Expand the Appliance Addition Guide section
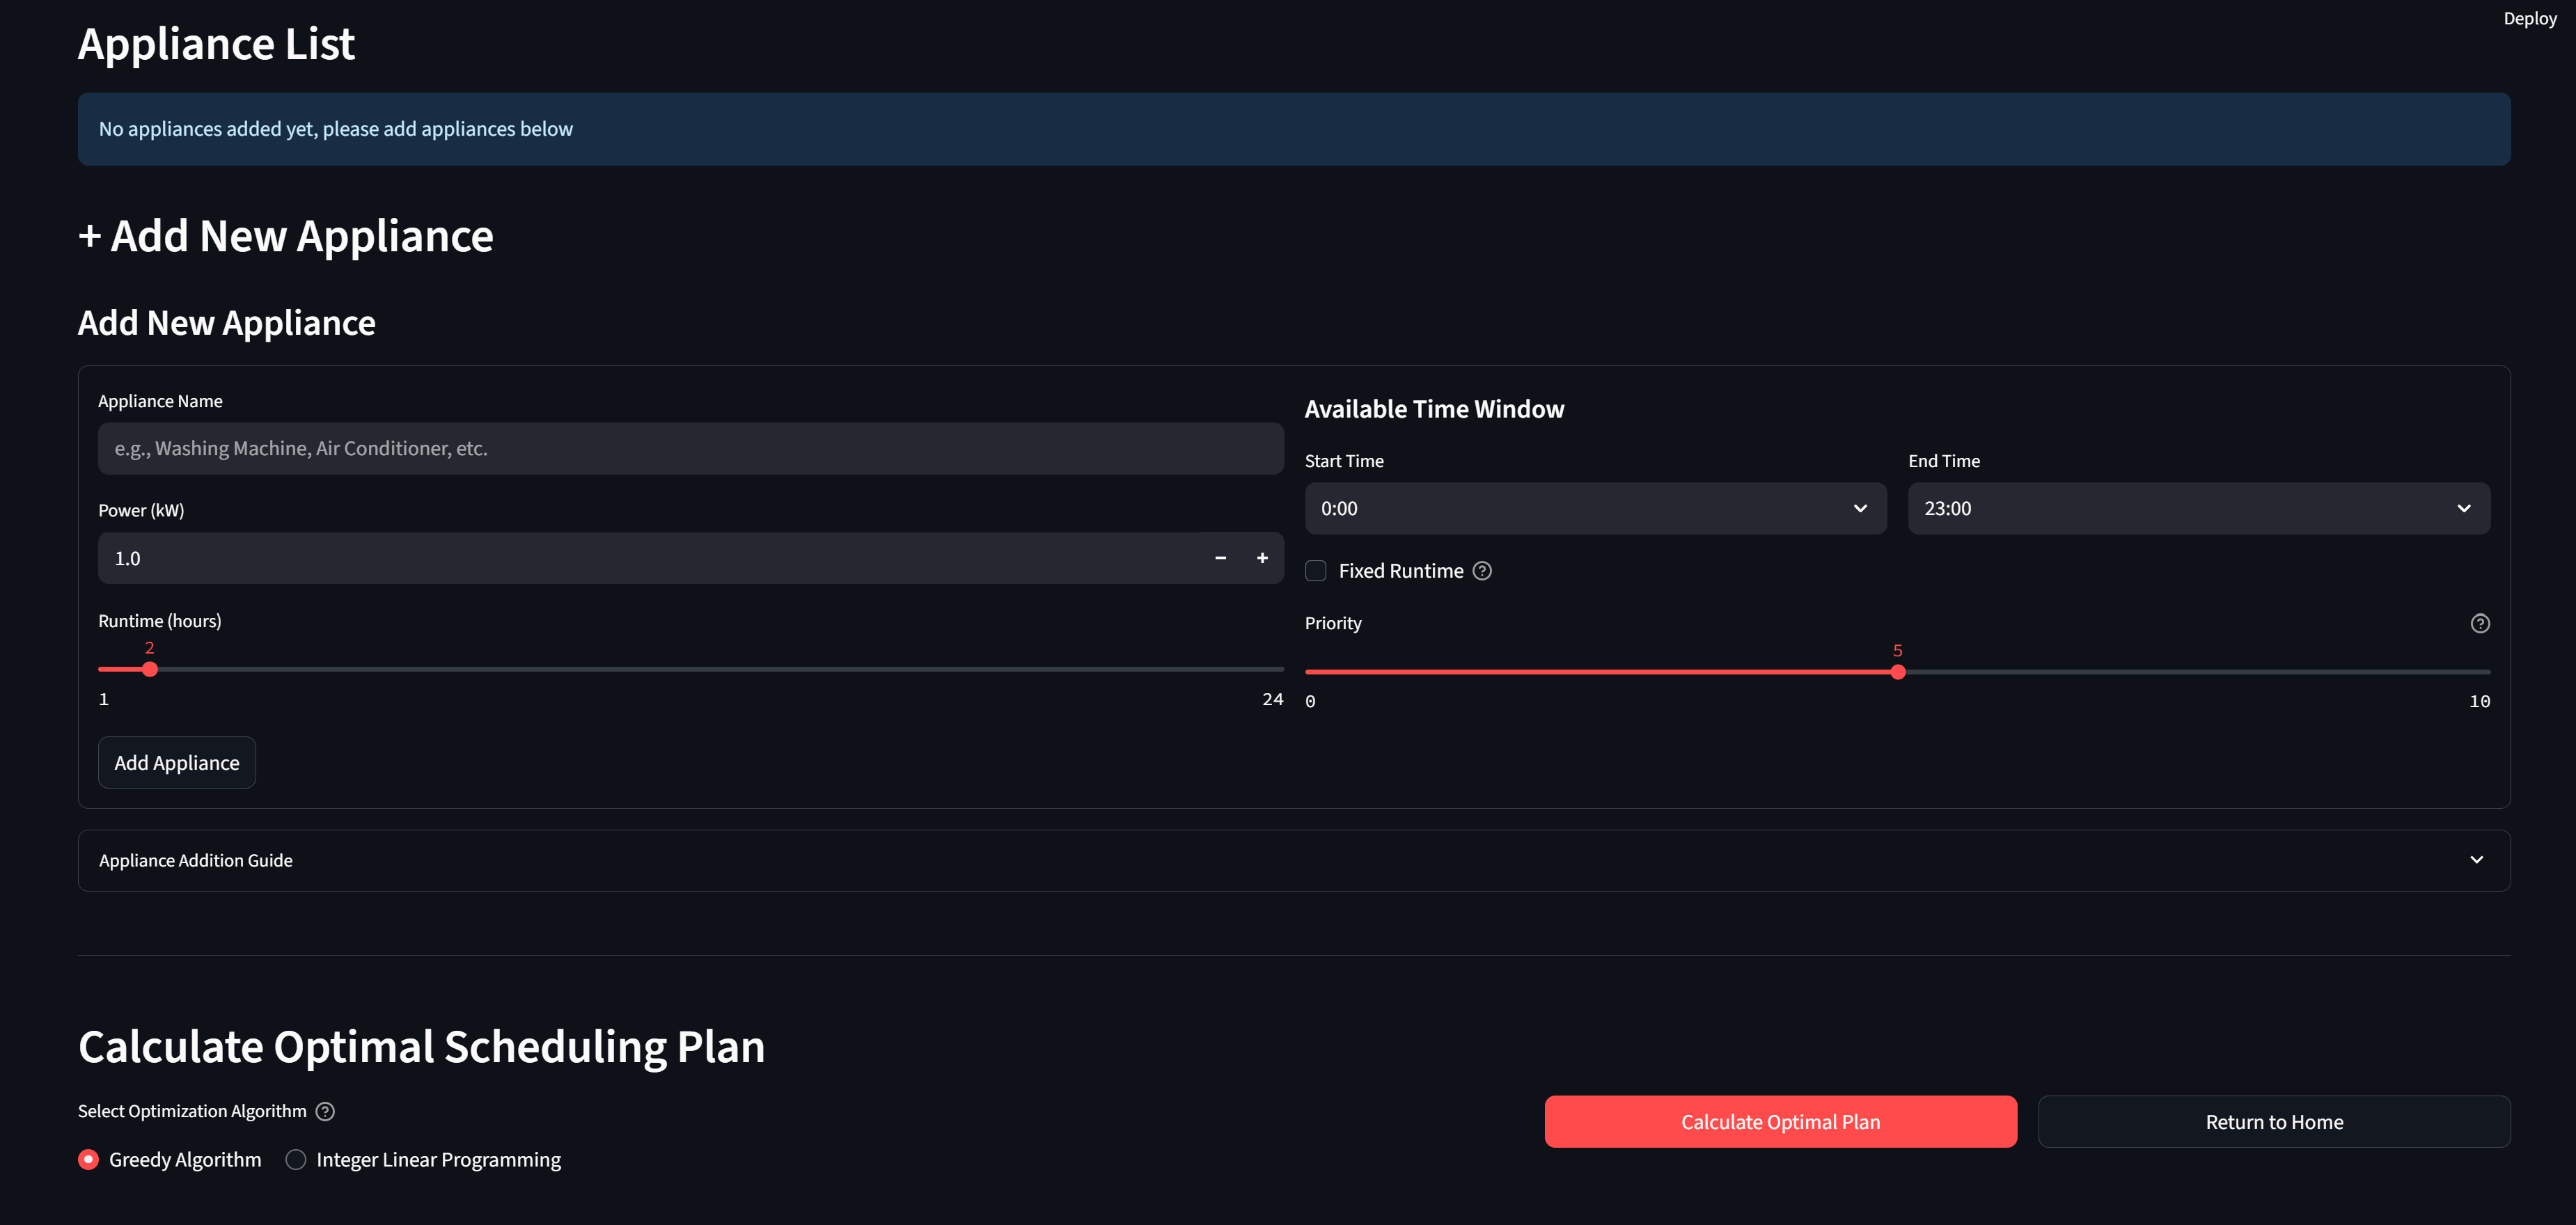Screen dimensions: 2576x1225 (1293, 860)
